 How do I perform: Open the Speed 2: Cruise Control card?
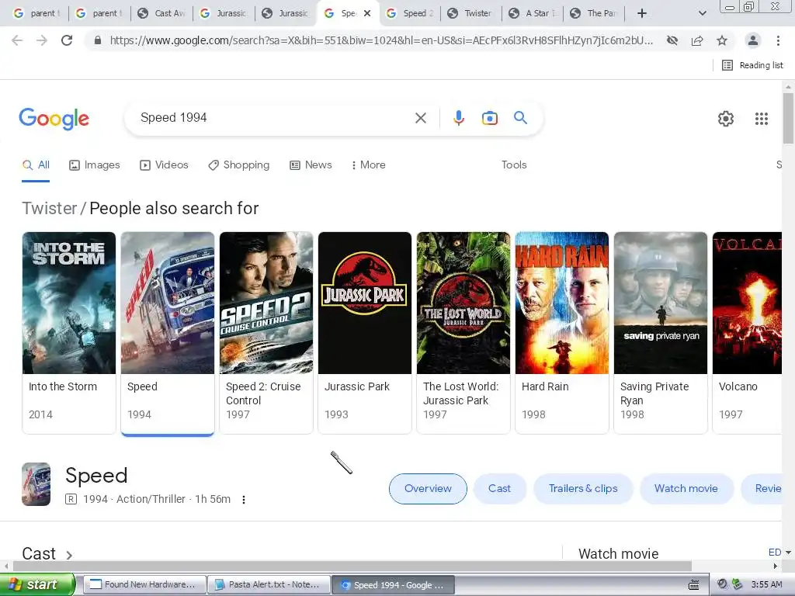point(266,332)
